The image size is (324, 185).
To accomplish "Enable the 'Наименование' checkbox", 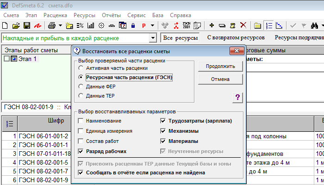I will [x=81, y=121].
